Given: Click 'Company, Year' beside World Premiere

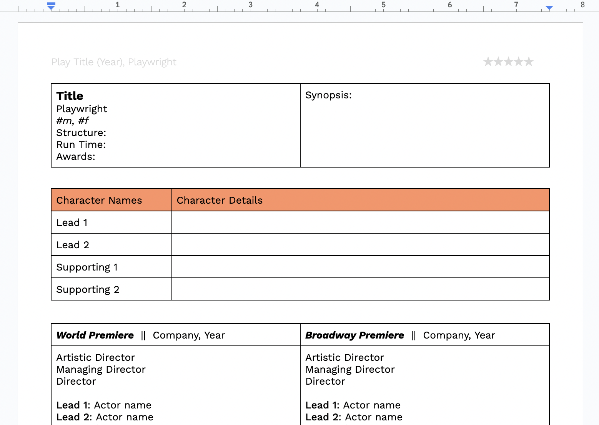Looking at the screenshot, I should pos(189,335).
